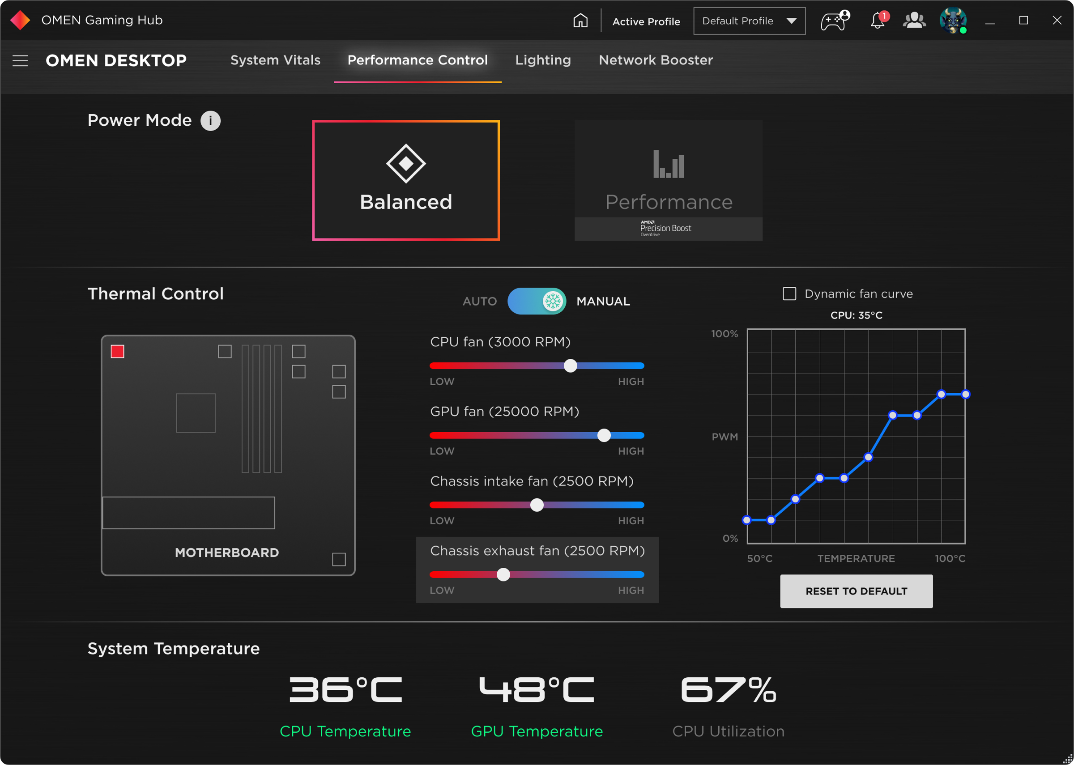Open the game controller profile icon

click(x=835, y=21)
